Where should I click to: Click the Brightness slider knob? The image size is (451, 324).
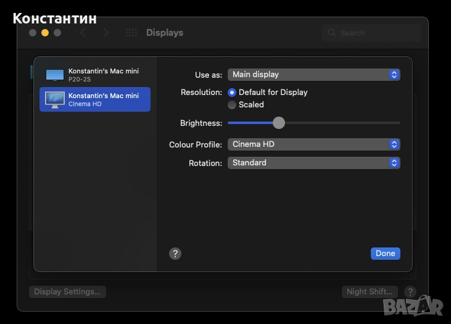(279, 123)
